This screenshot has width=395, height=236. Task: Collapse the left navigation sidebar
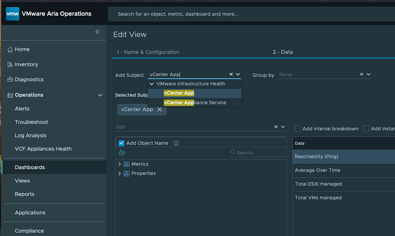(98, 32)
